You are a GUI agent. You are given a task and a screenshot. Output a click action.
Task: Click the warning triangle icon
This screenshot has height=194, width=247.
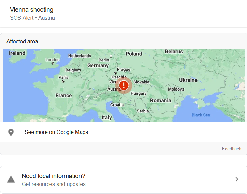coord(11,179)
